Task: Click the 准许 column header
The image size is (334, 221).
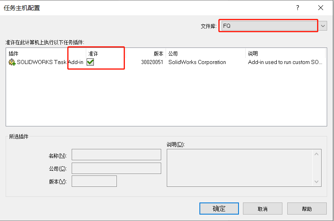Action: 106,54
